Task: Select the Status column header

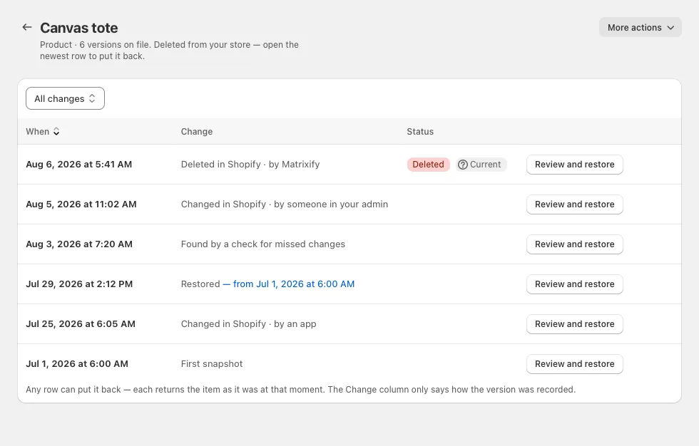Action: click(420, 131)
